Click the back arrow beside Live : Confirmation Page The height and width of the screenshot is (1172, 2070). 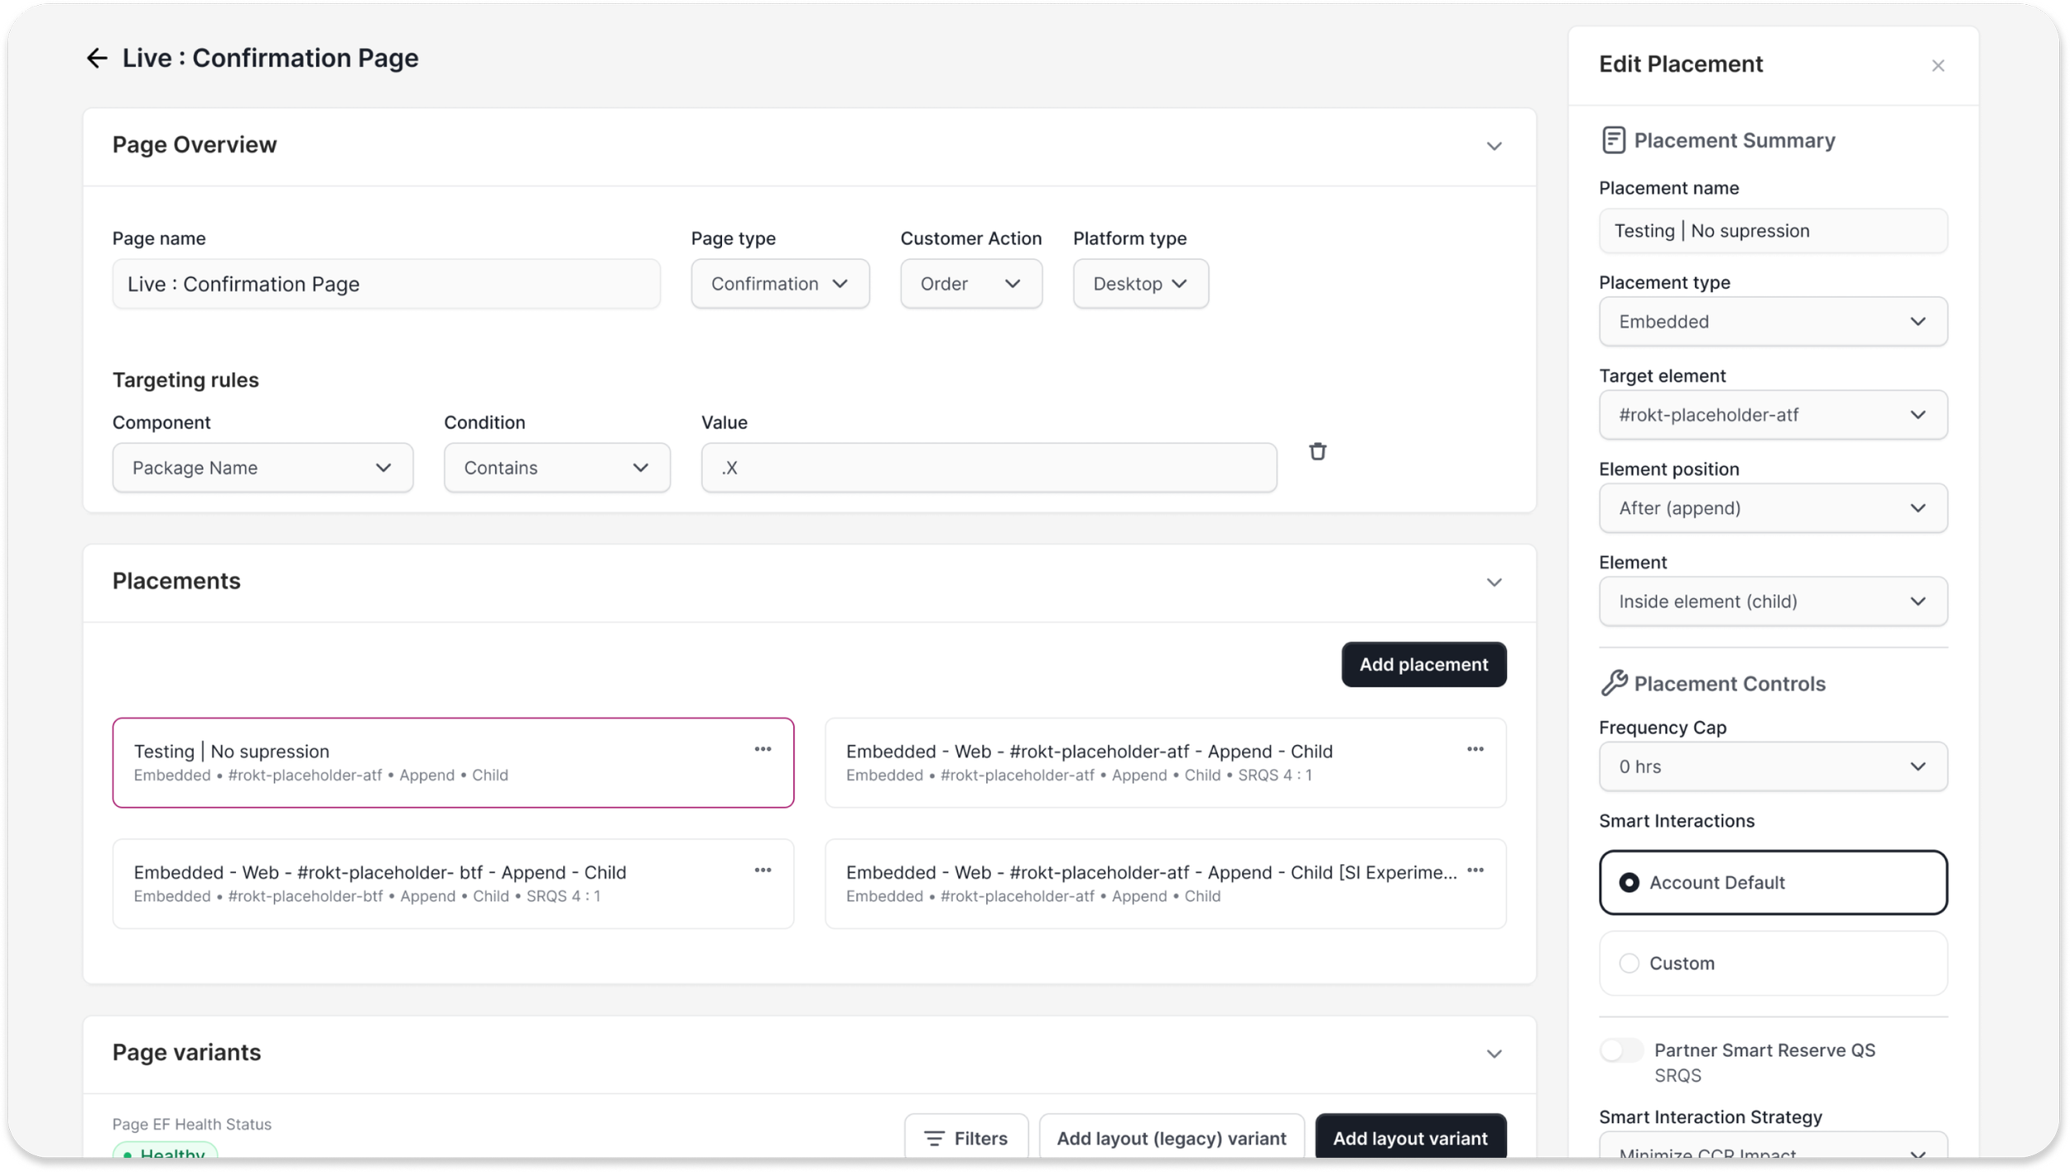tap(97, 58)
